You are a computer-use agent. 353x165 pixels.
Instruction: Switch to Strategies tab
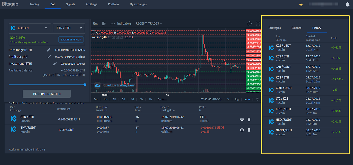click(x=275, y=28)
